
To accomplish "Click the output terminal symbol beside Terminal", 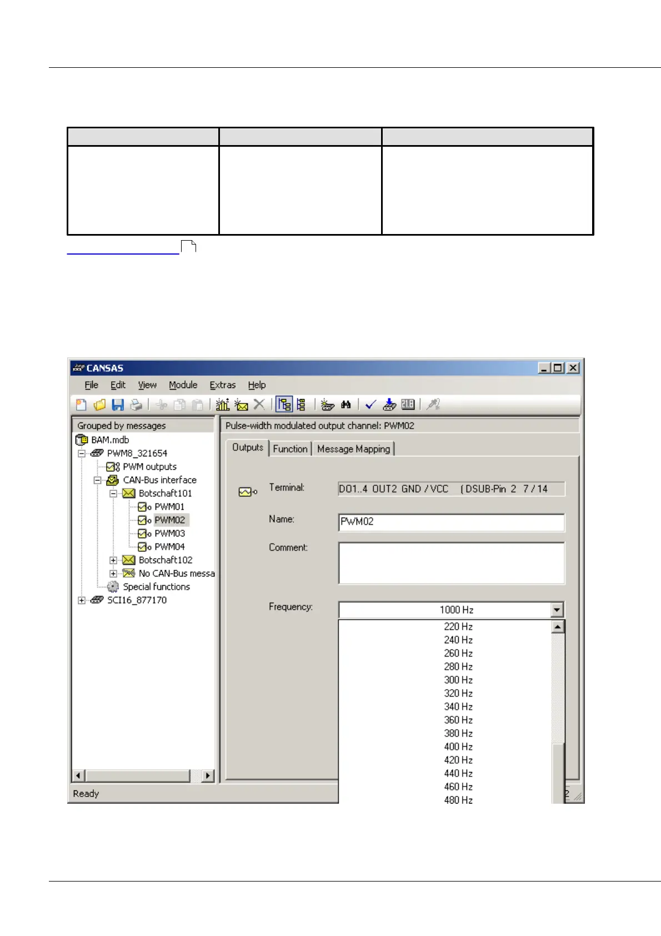I will point(248,492).
